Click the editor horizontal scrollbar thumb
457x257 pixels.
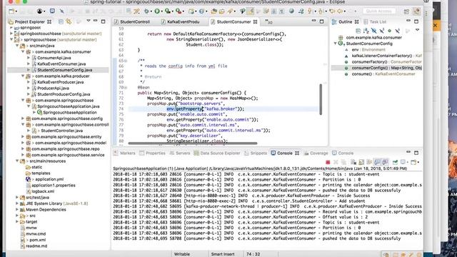193,143
